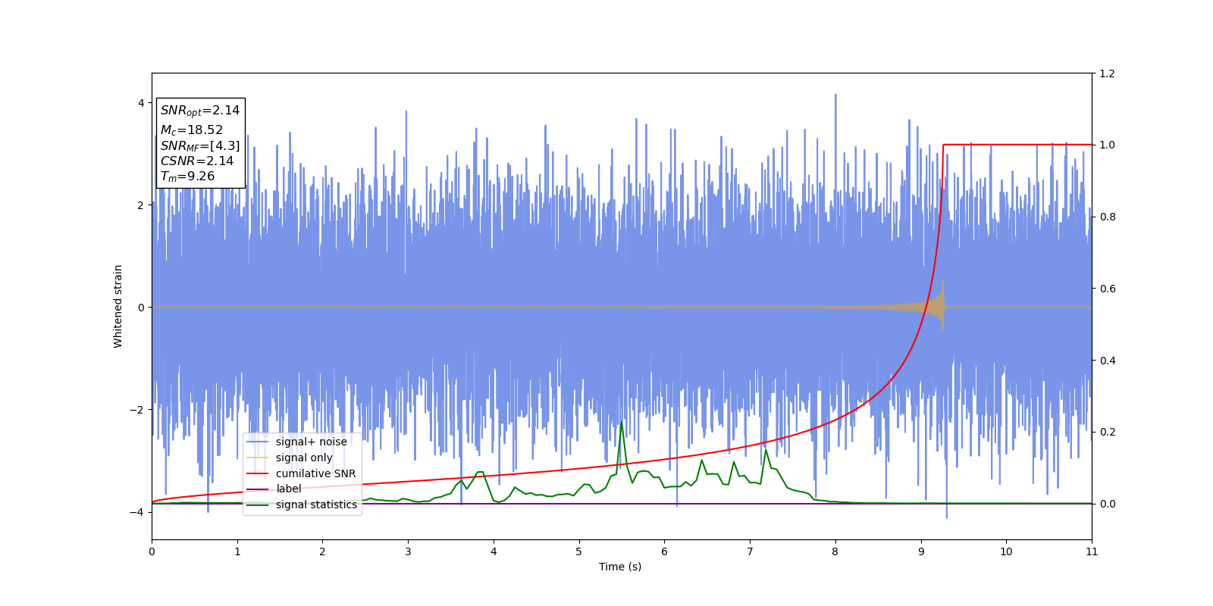Viewport: 1213px width, 606px height.
Task: Click the SNR_MF=[4.3] annotation text
Action: point(200,146)
